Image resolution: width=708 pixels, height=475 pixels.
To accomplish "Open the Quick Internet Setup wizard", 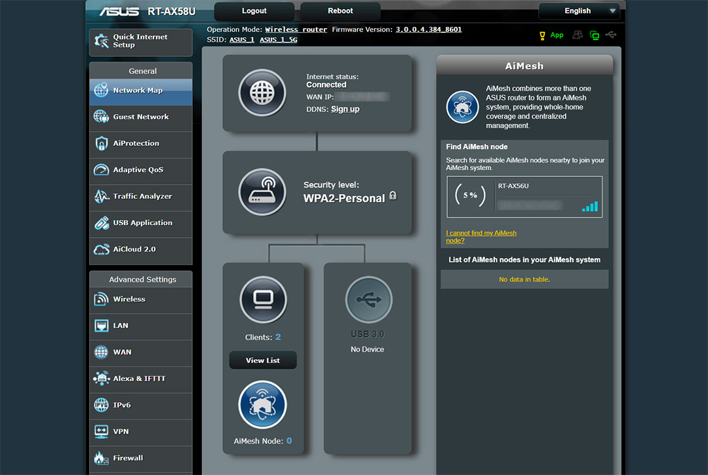I will tap(140, 42).
